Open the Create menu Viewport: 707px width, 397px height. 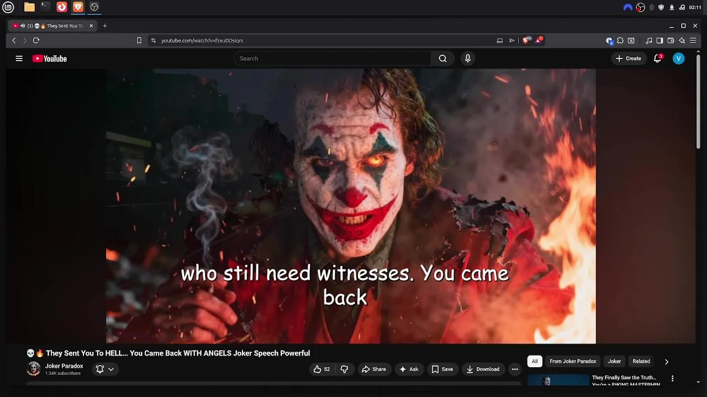(629, 58)
